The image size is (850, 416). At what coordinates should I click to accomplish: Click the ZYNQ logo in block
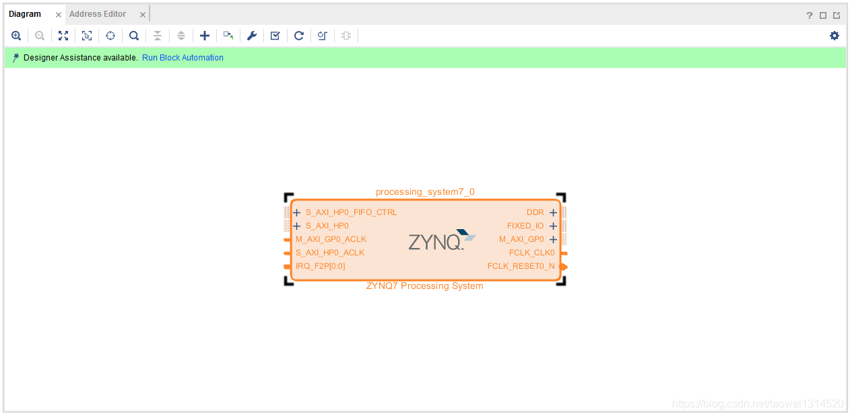click(x=442, y=240)
